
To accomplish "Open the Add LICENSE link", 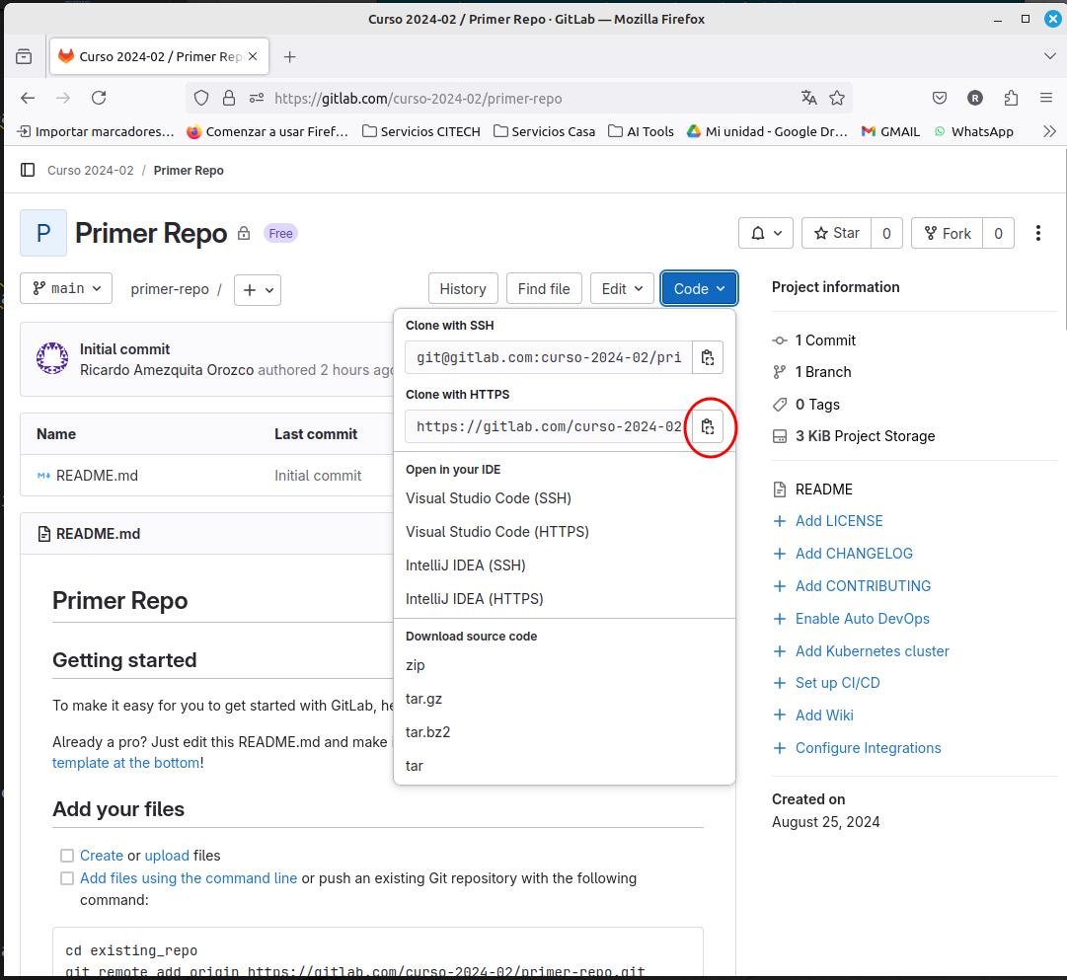I will [x=838, y=521].
